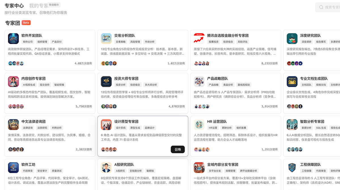Viewport: 340px width, 190px height.
Task: Select the SQL生成 tag
Action: tap(321, 128)
